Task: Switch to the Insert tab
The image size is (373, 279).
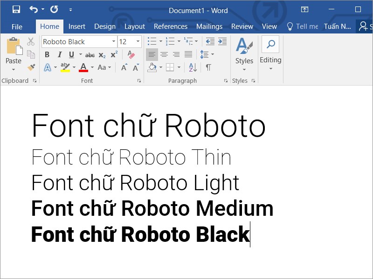Action: [76, 27]
